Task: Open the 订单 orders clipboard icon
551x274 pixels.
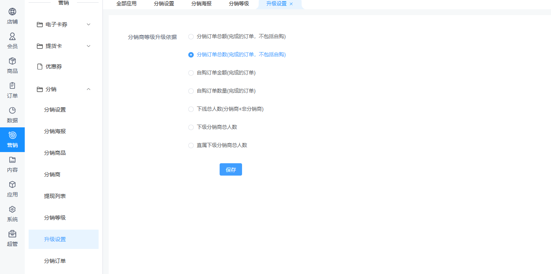Action: [12, 86]
